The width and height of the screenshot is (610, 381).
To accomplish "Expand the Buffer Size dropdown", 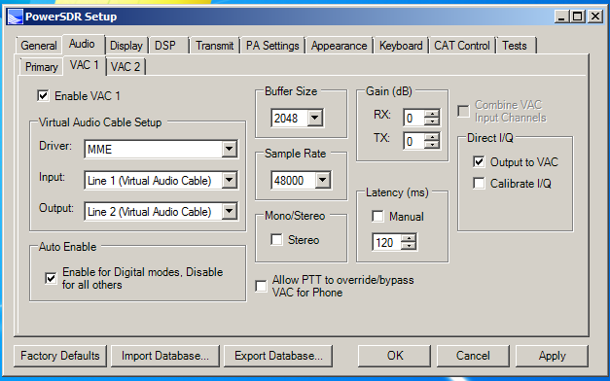I will click(314, 118).
